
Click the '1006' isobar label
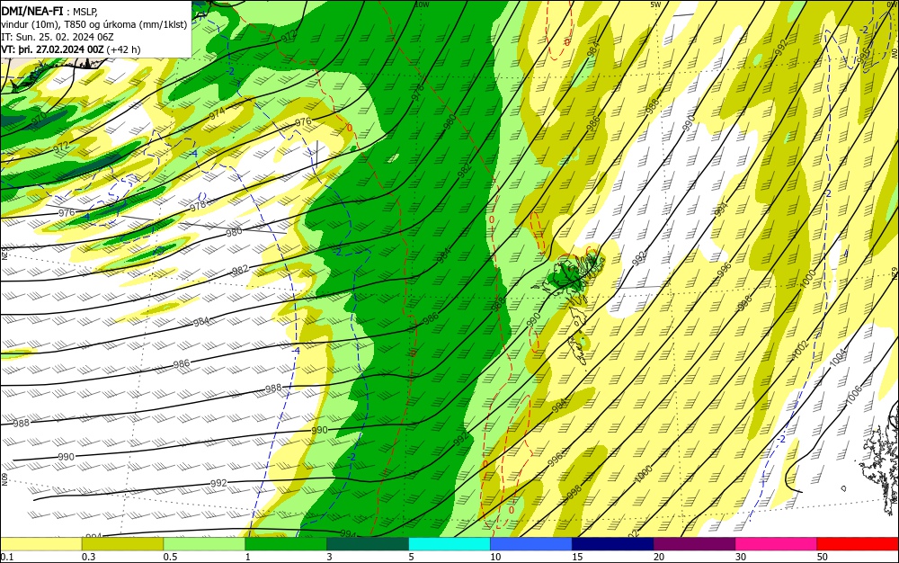point(854,395)
